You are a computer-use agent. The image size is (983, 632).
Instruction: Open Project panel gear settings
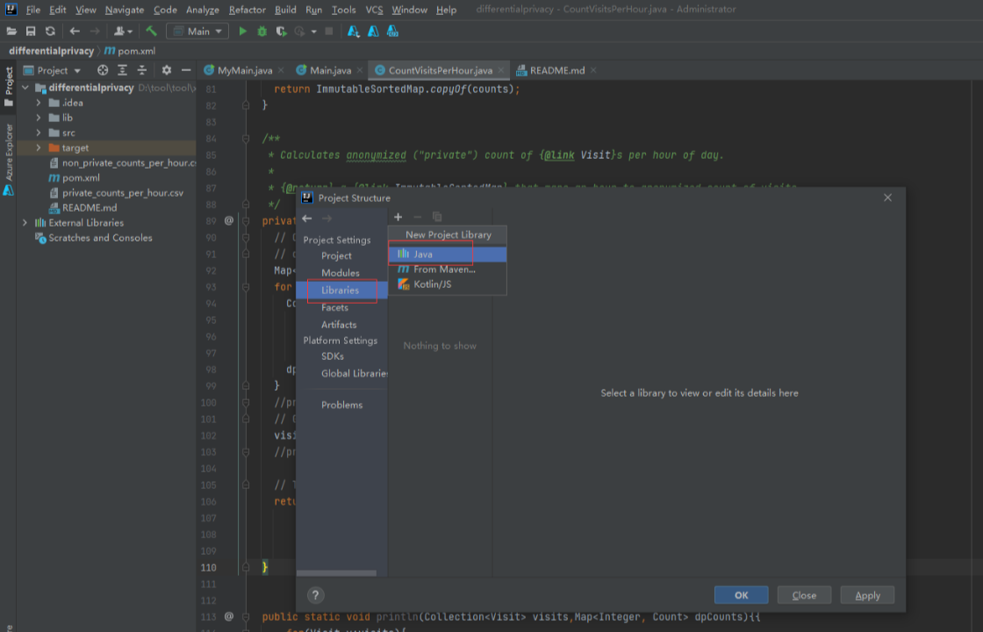166,70
